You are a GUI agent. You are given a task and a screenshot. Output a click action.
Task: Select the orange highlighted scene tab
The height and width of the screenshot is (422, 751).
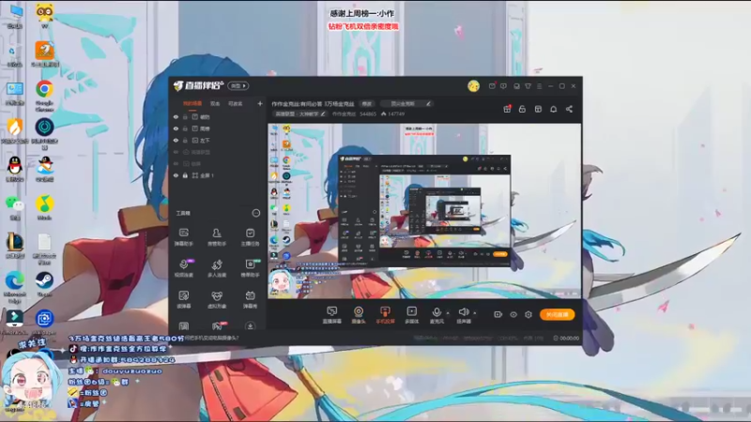(192, 103)
